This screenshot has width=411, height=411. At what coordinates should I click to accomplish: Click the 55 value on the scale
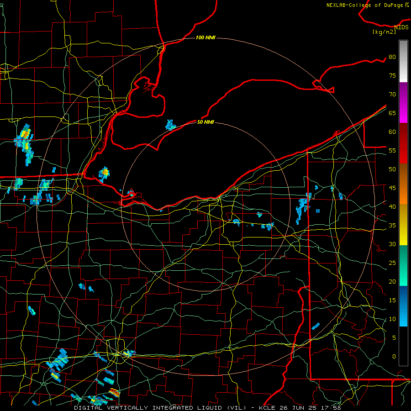(392, 150)
